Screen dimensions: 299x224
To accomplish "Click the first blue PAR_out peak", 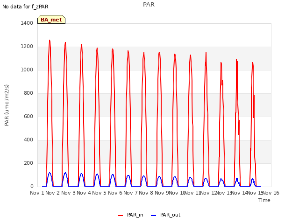I will pos(50,173).
